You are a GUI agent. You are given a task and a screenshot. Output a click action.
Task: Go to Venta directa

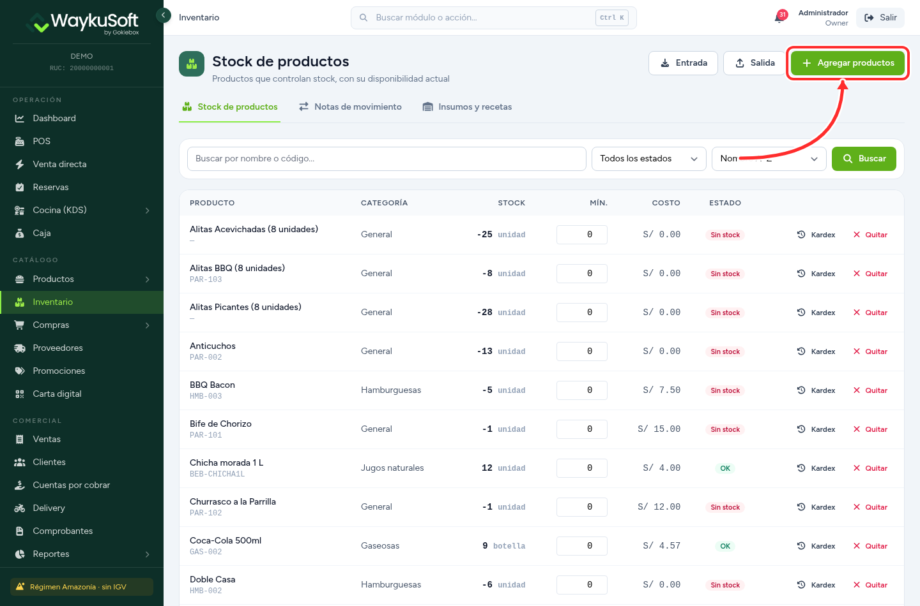point(82,164)
